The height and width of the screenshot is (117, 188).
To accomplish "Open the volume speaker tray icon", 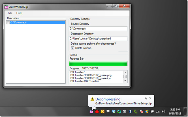I will (x=163, y=112).
